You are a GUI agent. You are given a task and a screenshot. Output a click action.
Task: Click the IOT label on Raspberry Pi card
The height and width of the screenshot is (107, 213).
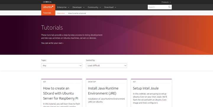tap(45, 82)
